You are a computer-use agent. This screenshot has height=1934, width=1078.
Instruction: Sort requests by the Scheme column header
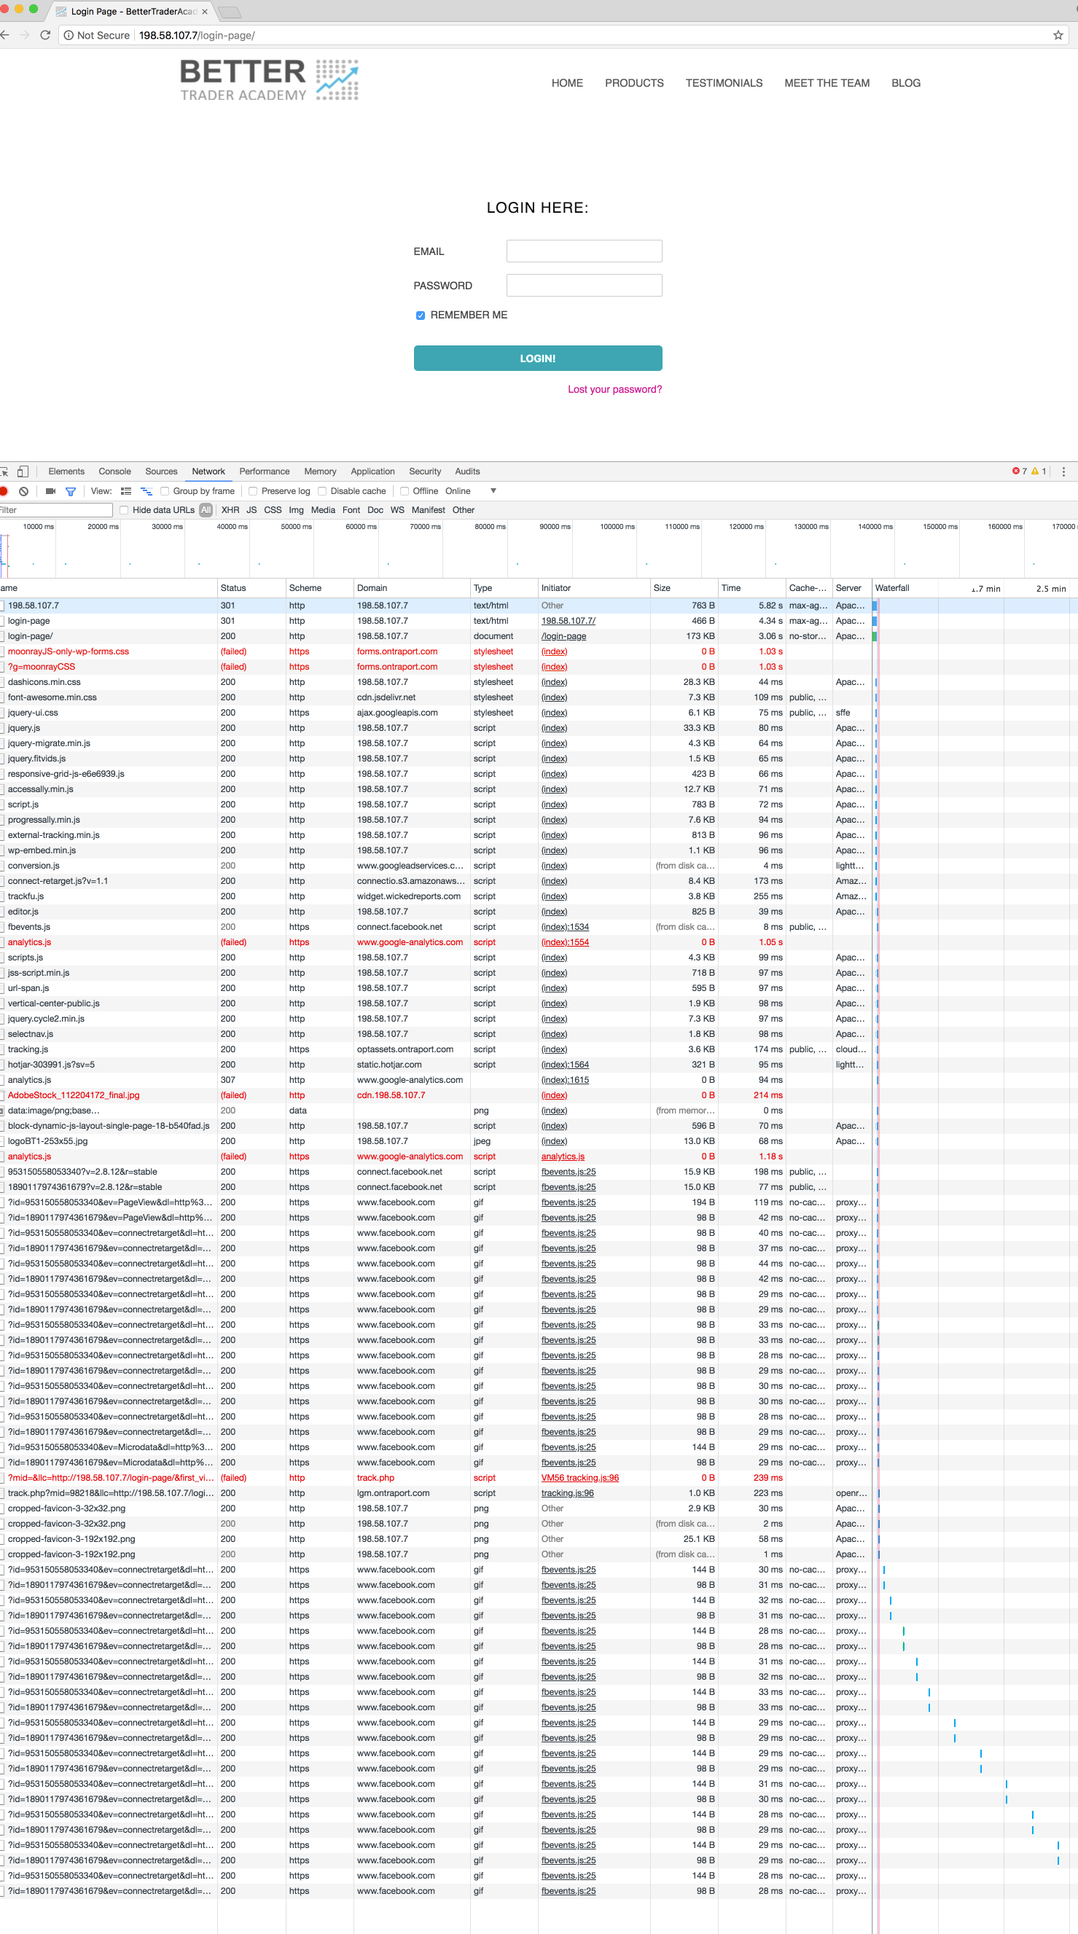[320, 588]
